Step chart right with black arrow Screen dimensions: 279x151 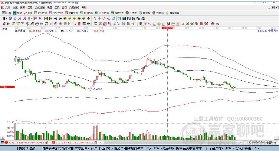point(60,19)
